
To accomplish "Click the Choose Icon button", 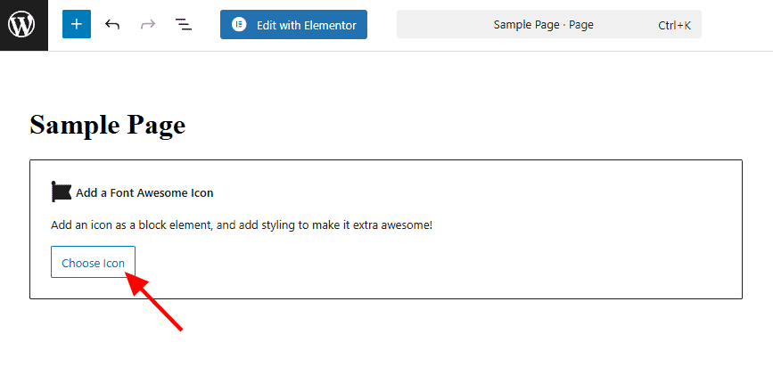I will pos(93,263).
